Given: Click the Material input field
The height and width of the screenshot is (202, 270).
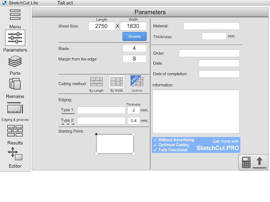Looking at the screenshot, I should (x=211, y=26).
